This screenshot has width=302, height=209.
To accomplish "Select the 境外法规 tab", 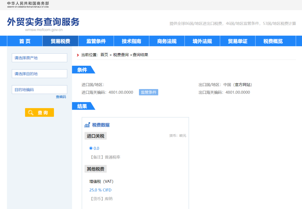I will click(202, 41).
